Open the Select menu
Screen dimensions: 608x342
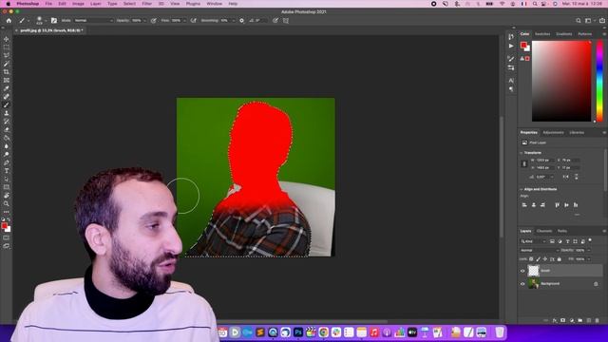(129, 4)
